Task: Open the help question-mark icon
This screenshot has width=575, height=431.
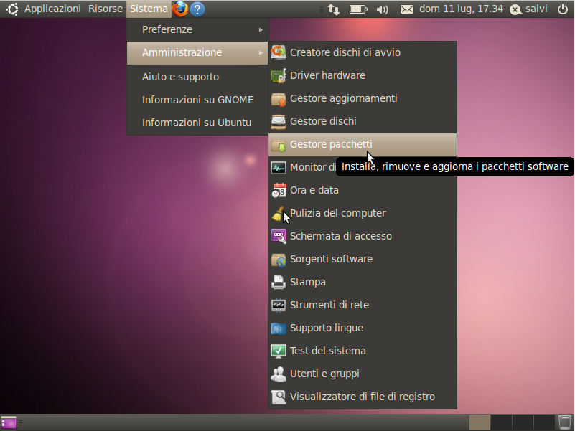Action: [197, 9]
